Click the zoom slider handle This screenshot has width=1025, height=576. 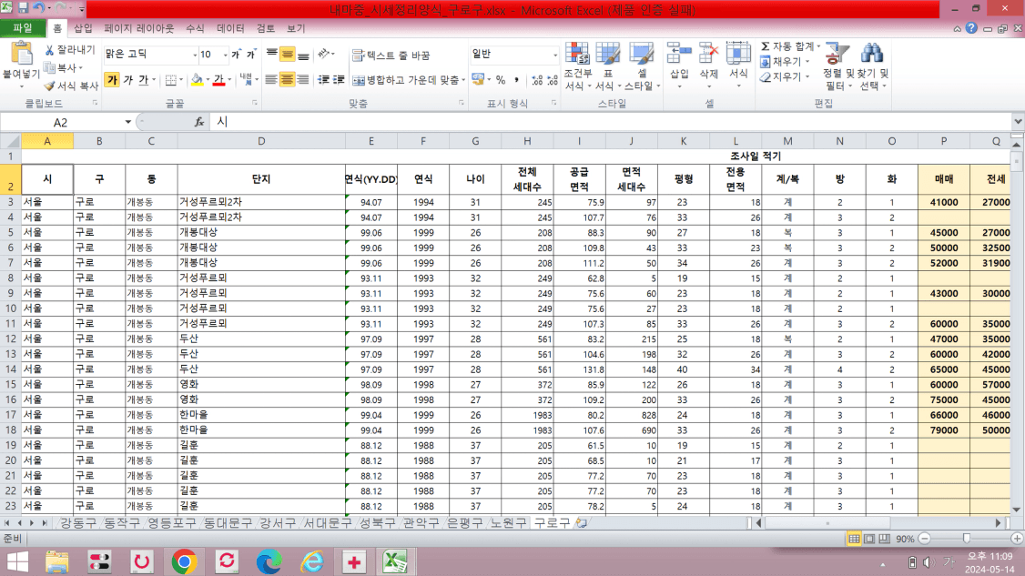[x=966, y=539]
